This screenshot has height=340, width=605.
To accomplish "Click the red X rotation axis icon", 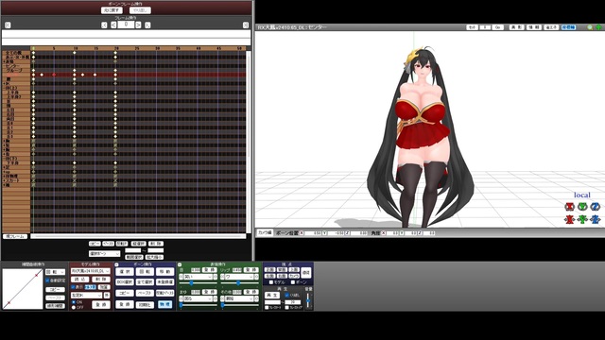I will (569, 207).
